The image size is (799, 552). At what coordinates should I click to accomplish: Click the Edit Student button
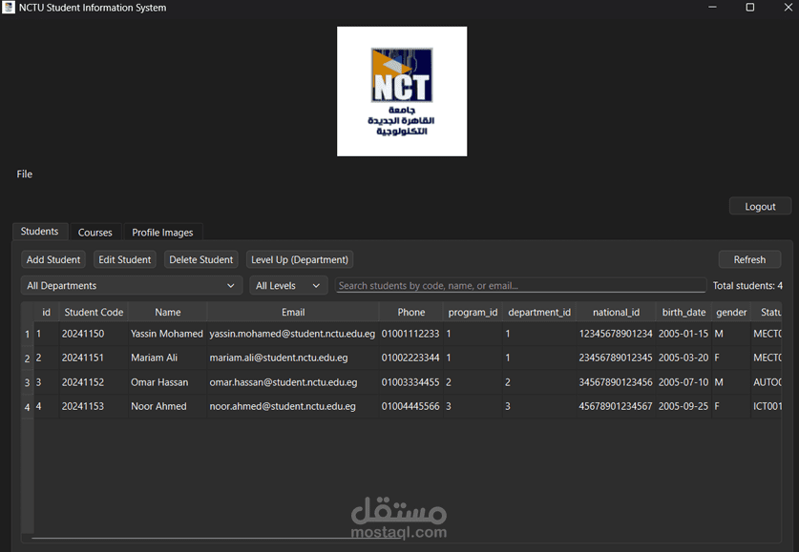click(x=124, y=258)
